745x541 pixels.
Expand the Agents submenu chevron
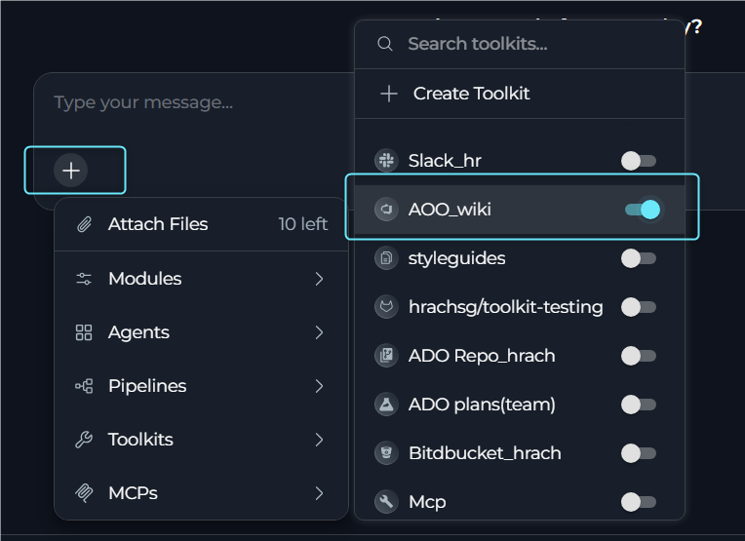[x=319, y=332]
